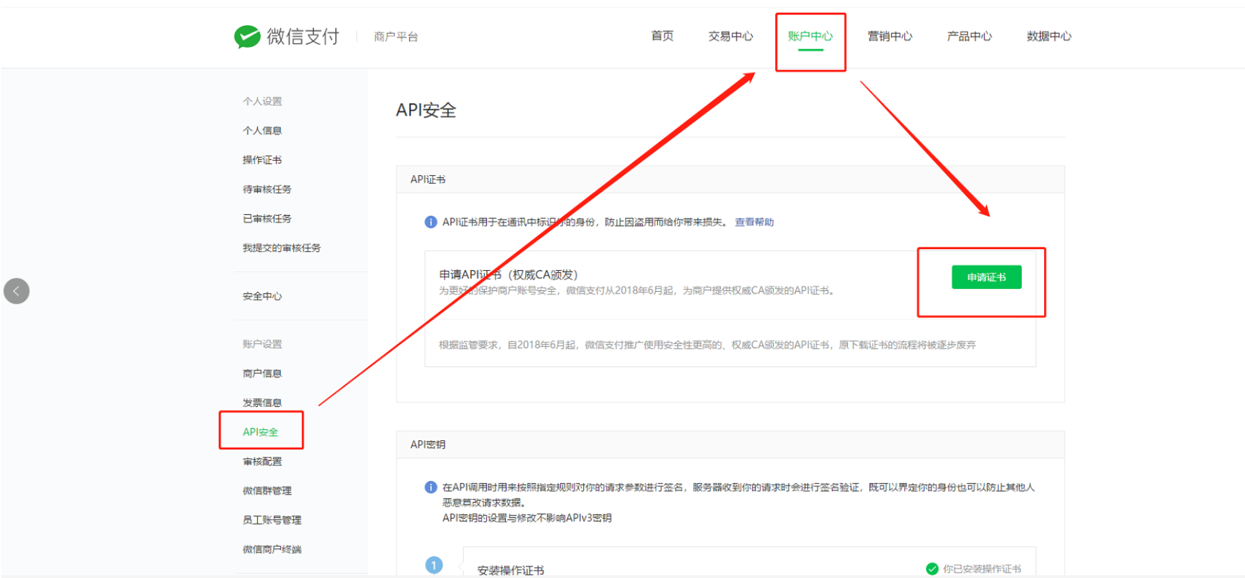Image resolution: width=1245 pixels, height=578 pixels.
Task: Click the line API密钥的设置与修改不影响APIv3密钥
Action: pos(527,518)
